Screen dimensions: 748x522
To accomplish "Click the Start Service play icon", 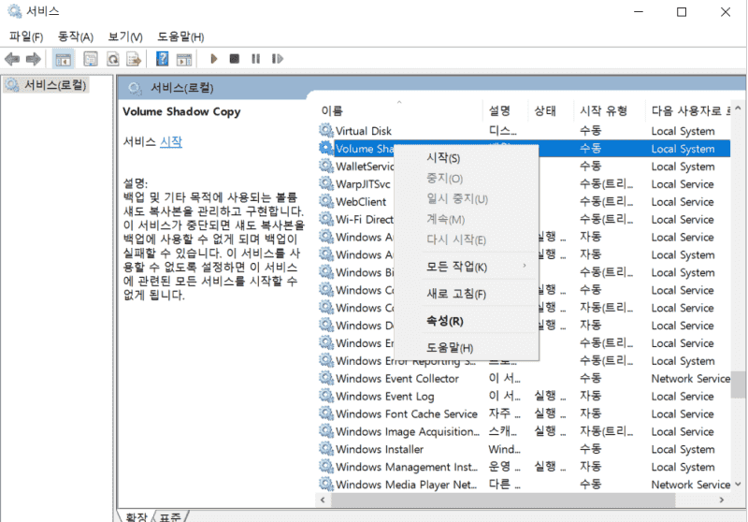I will pyautogui.click(x=214, y=59).
